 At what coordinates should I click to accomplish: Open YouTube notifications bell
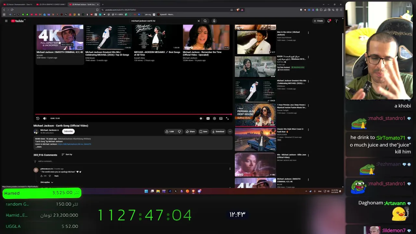tap(329, 21)
